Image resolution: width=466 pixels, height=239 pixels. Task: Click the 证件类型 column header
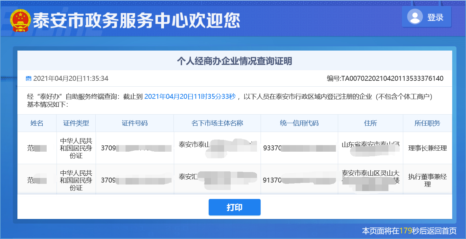click(76, 122)
